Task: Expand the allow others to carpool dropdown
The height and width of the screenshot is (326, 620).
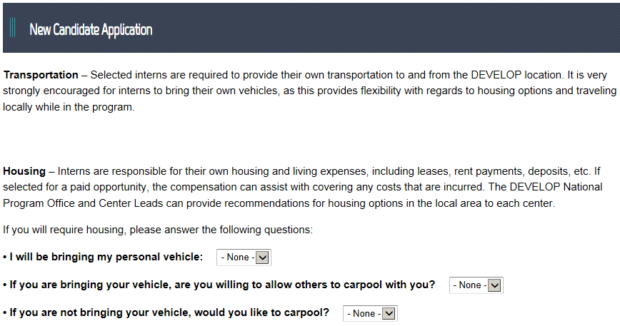Action: [476, 285]
